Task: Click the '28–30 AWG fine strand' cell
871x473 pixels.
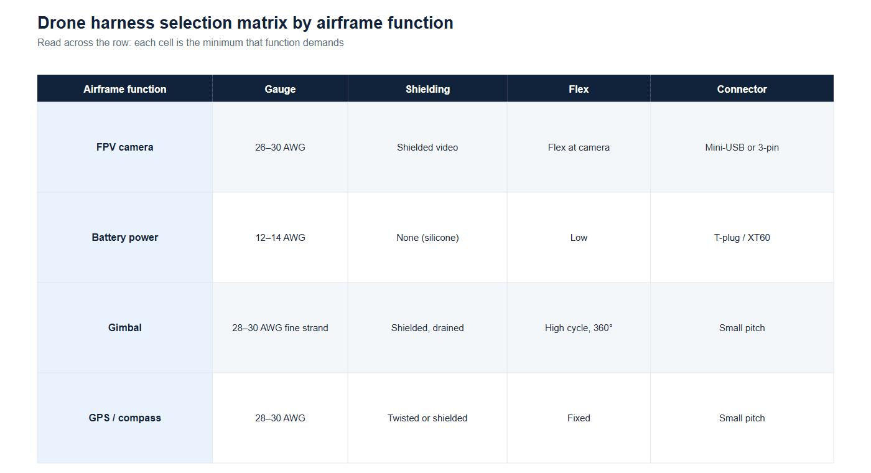Action: [280, 328]
